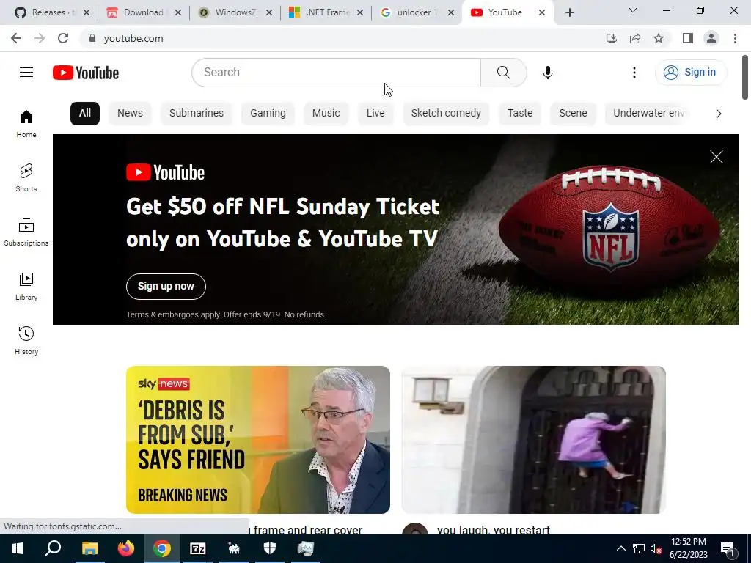Show more chips with right arrow
This screenshot has height=563, width=751.
tap(718, 114)
